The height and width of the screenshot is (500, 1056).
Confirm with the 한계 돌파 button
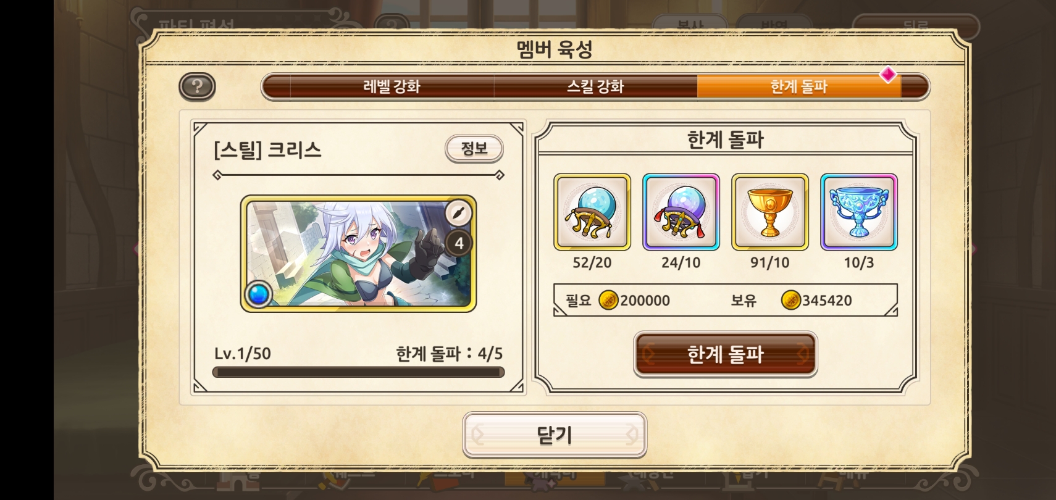(726, 354)
